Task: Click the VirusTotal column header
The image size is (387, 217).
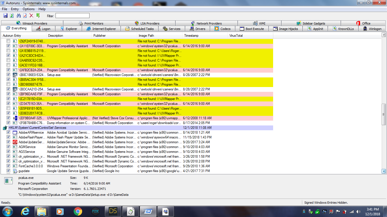Action: (250, 36)
